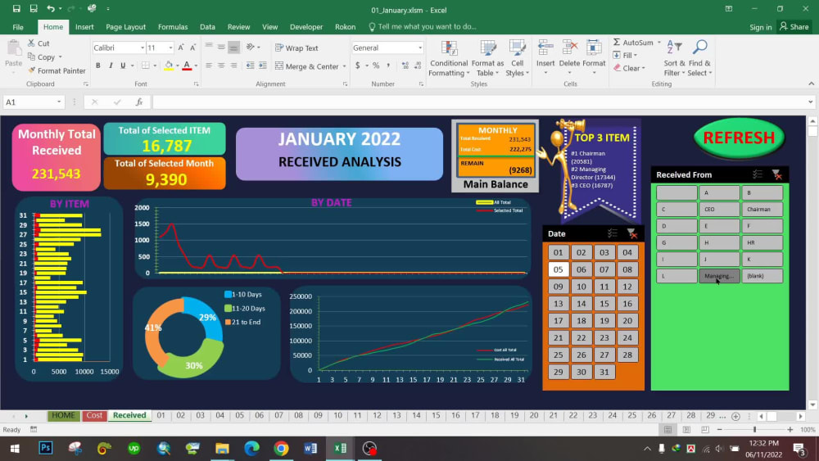
Task: Open Format as Table gallery
Action: click(x=487, y=58)
